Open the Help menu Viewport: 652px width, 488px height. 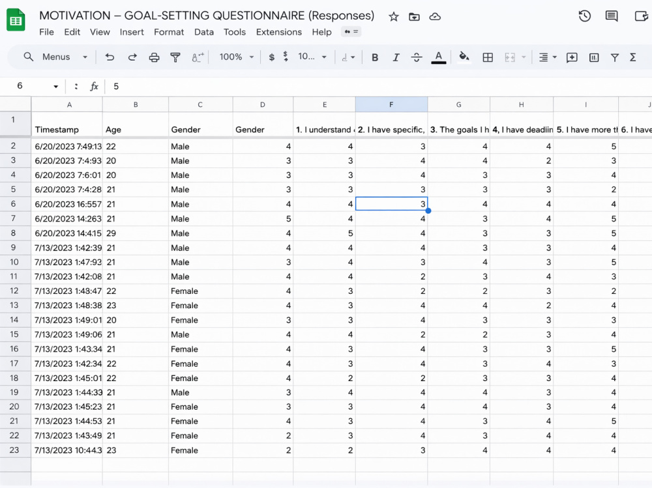point(321,32)
